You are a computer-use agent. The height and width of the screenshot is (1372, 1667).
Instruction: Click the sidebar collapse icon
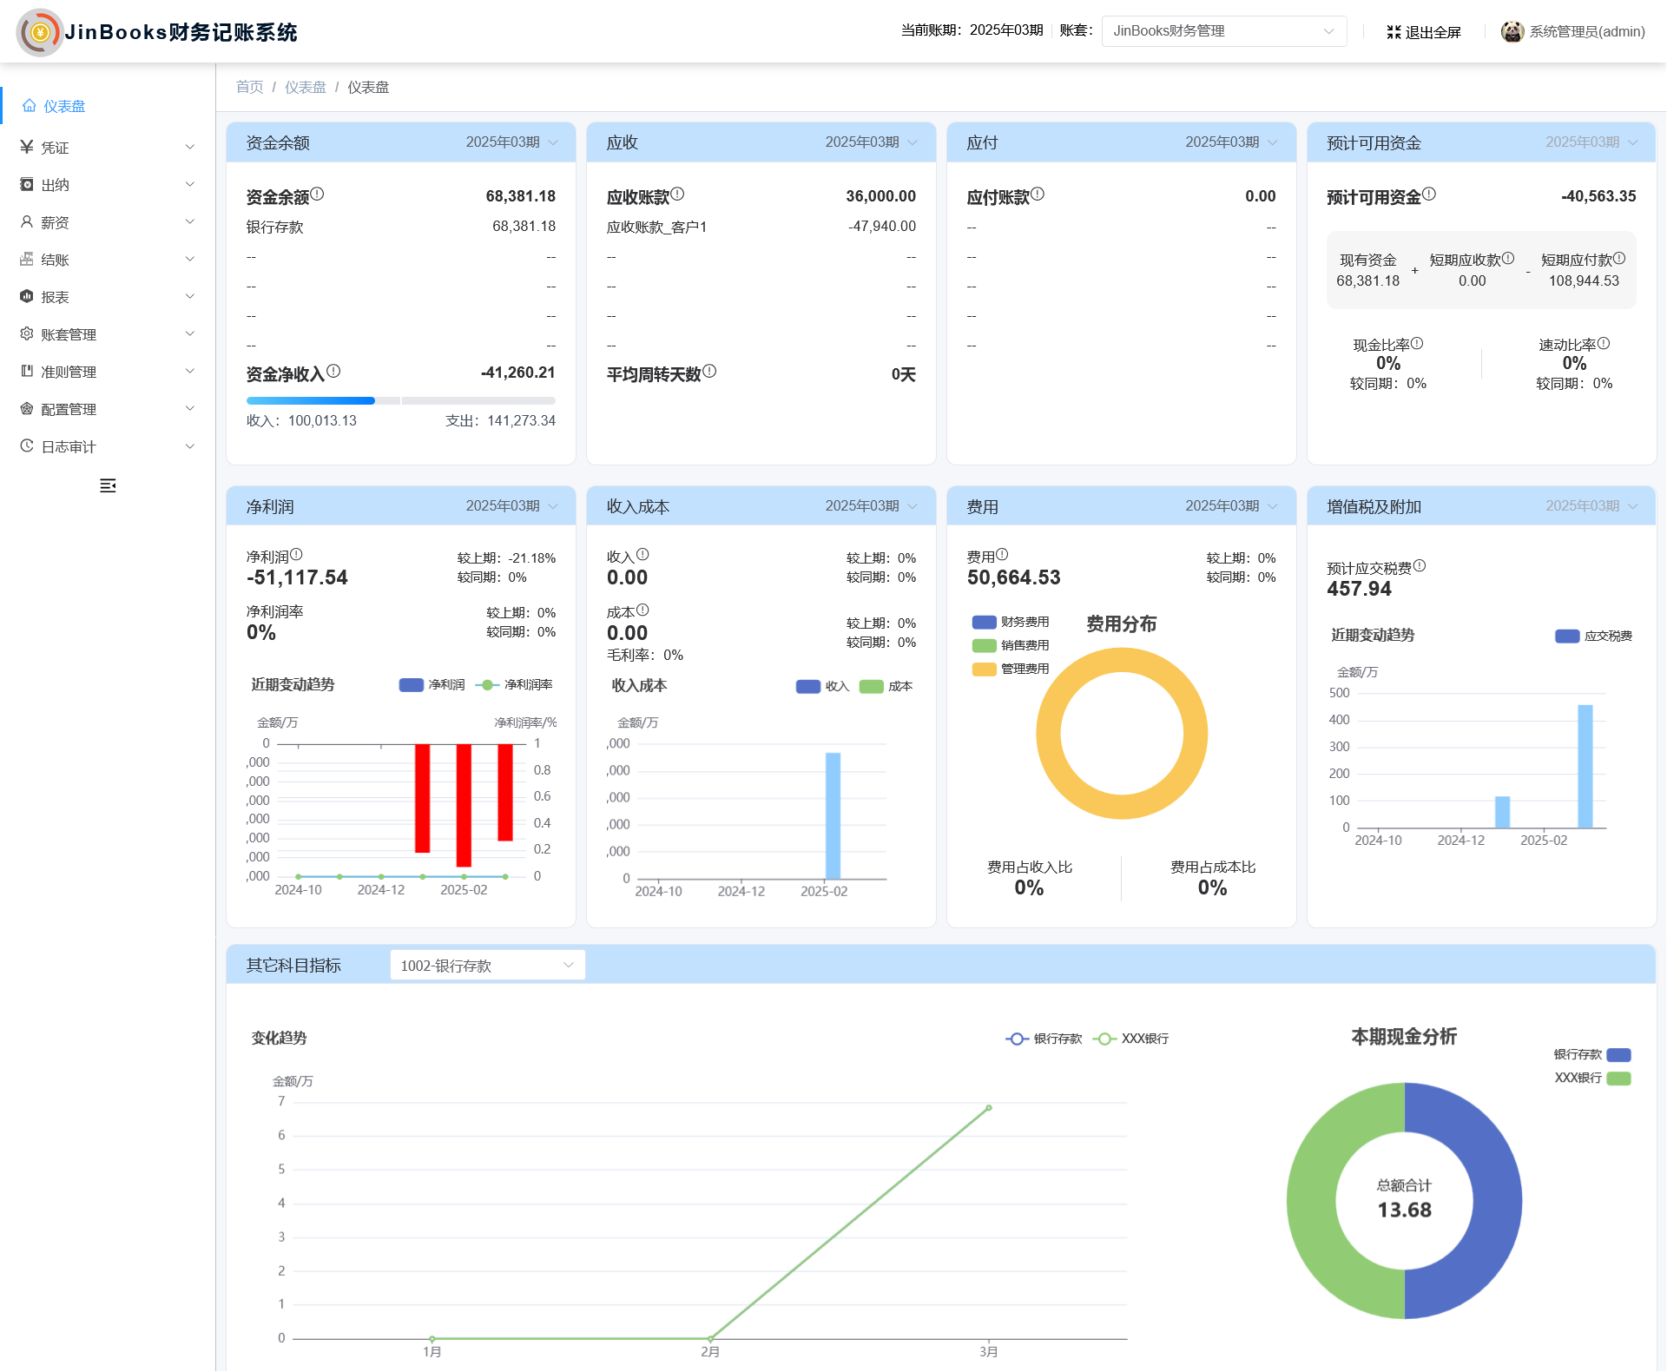(108, 485)
